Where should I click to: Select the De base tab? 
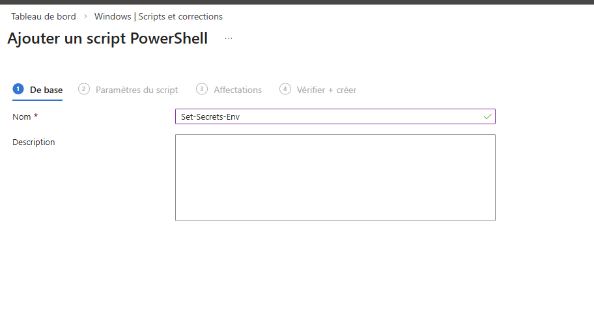(x=46, y=90)
